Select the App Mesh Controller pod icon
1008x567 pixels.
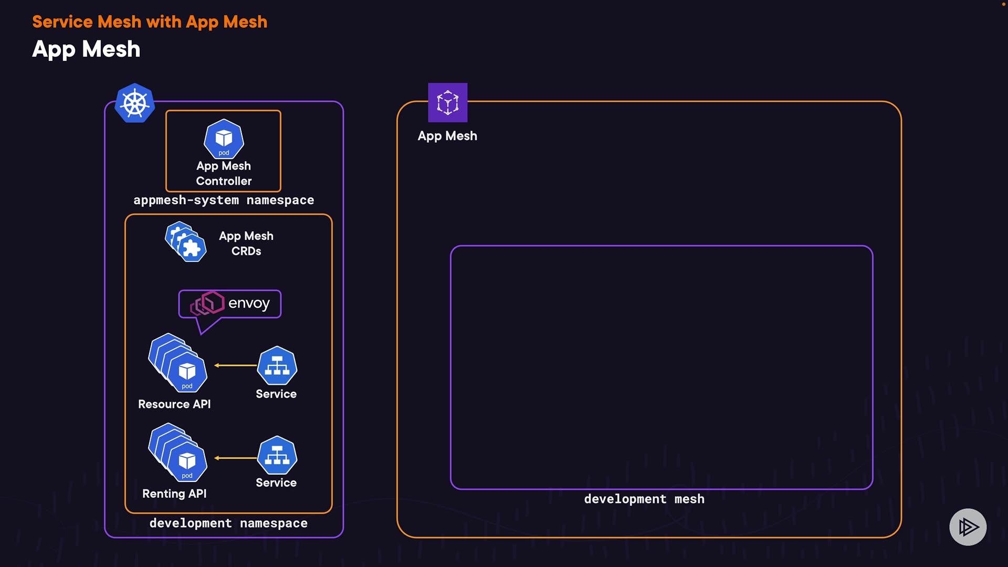(x=224, y=139)
